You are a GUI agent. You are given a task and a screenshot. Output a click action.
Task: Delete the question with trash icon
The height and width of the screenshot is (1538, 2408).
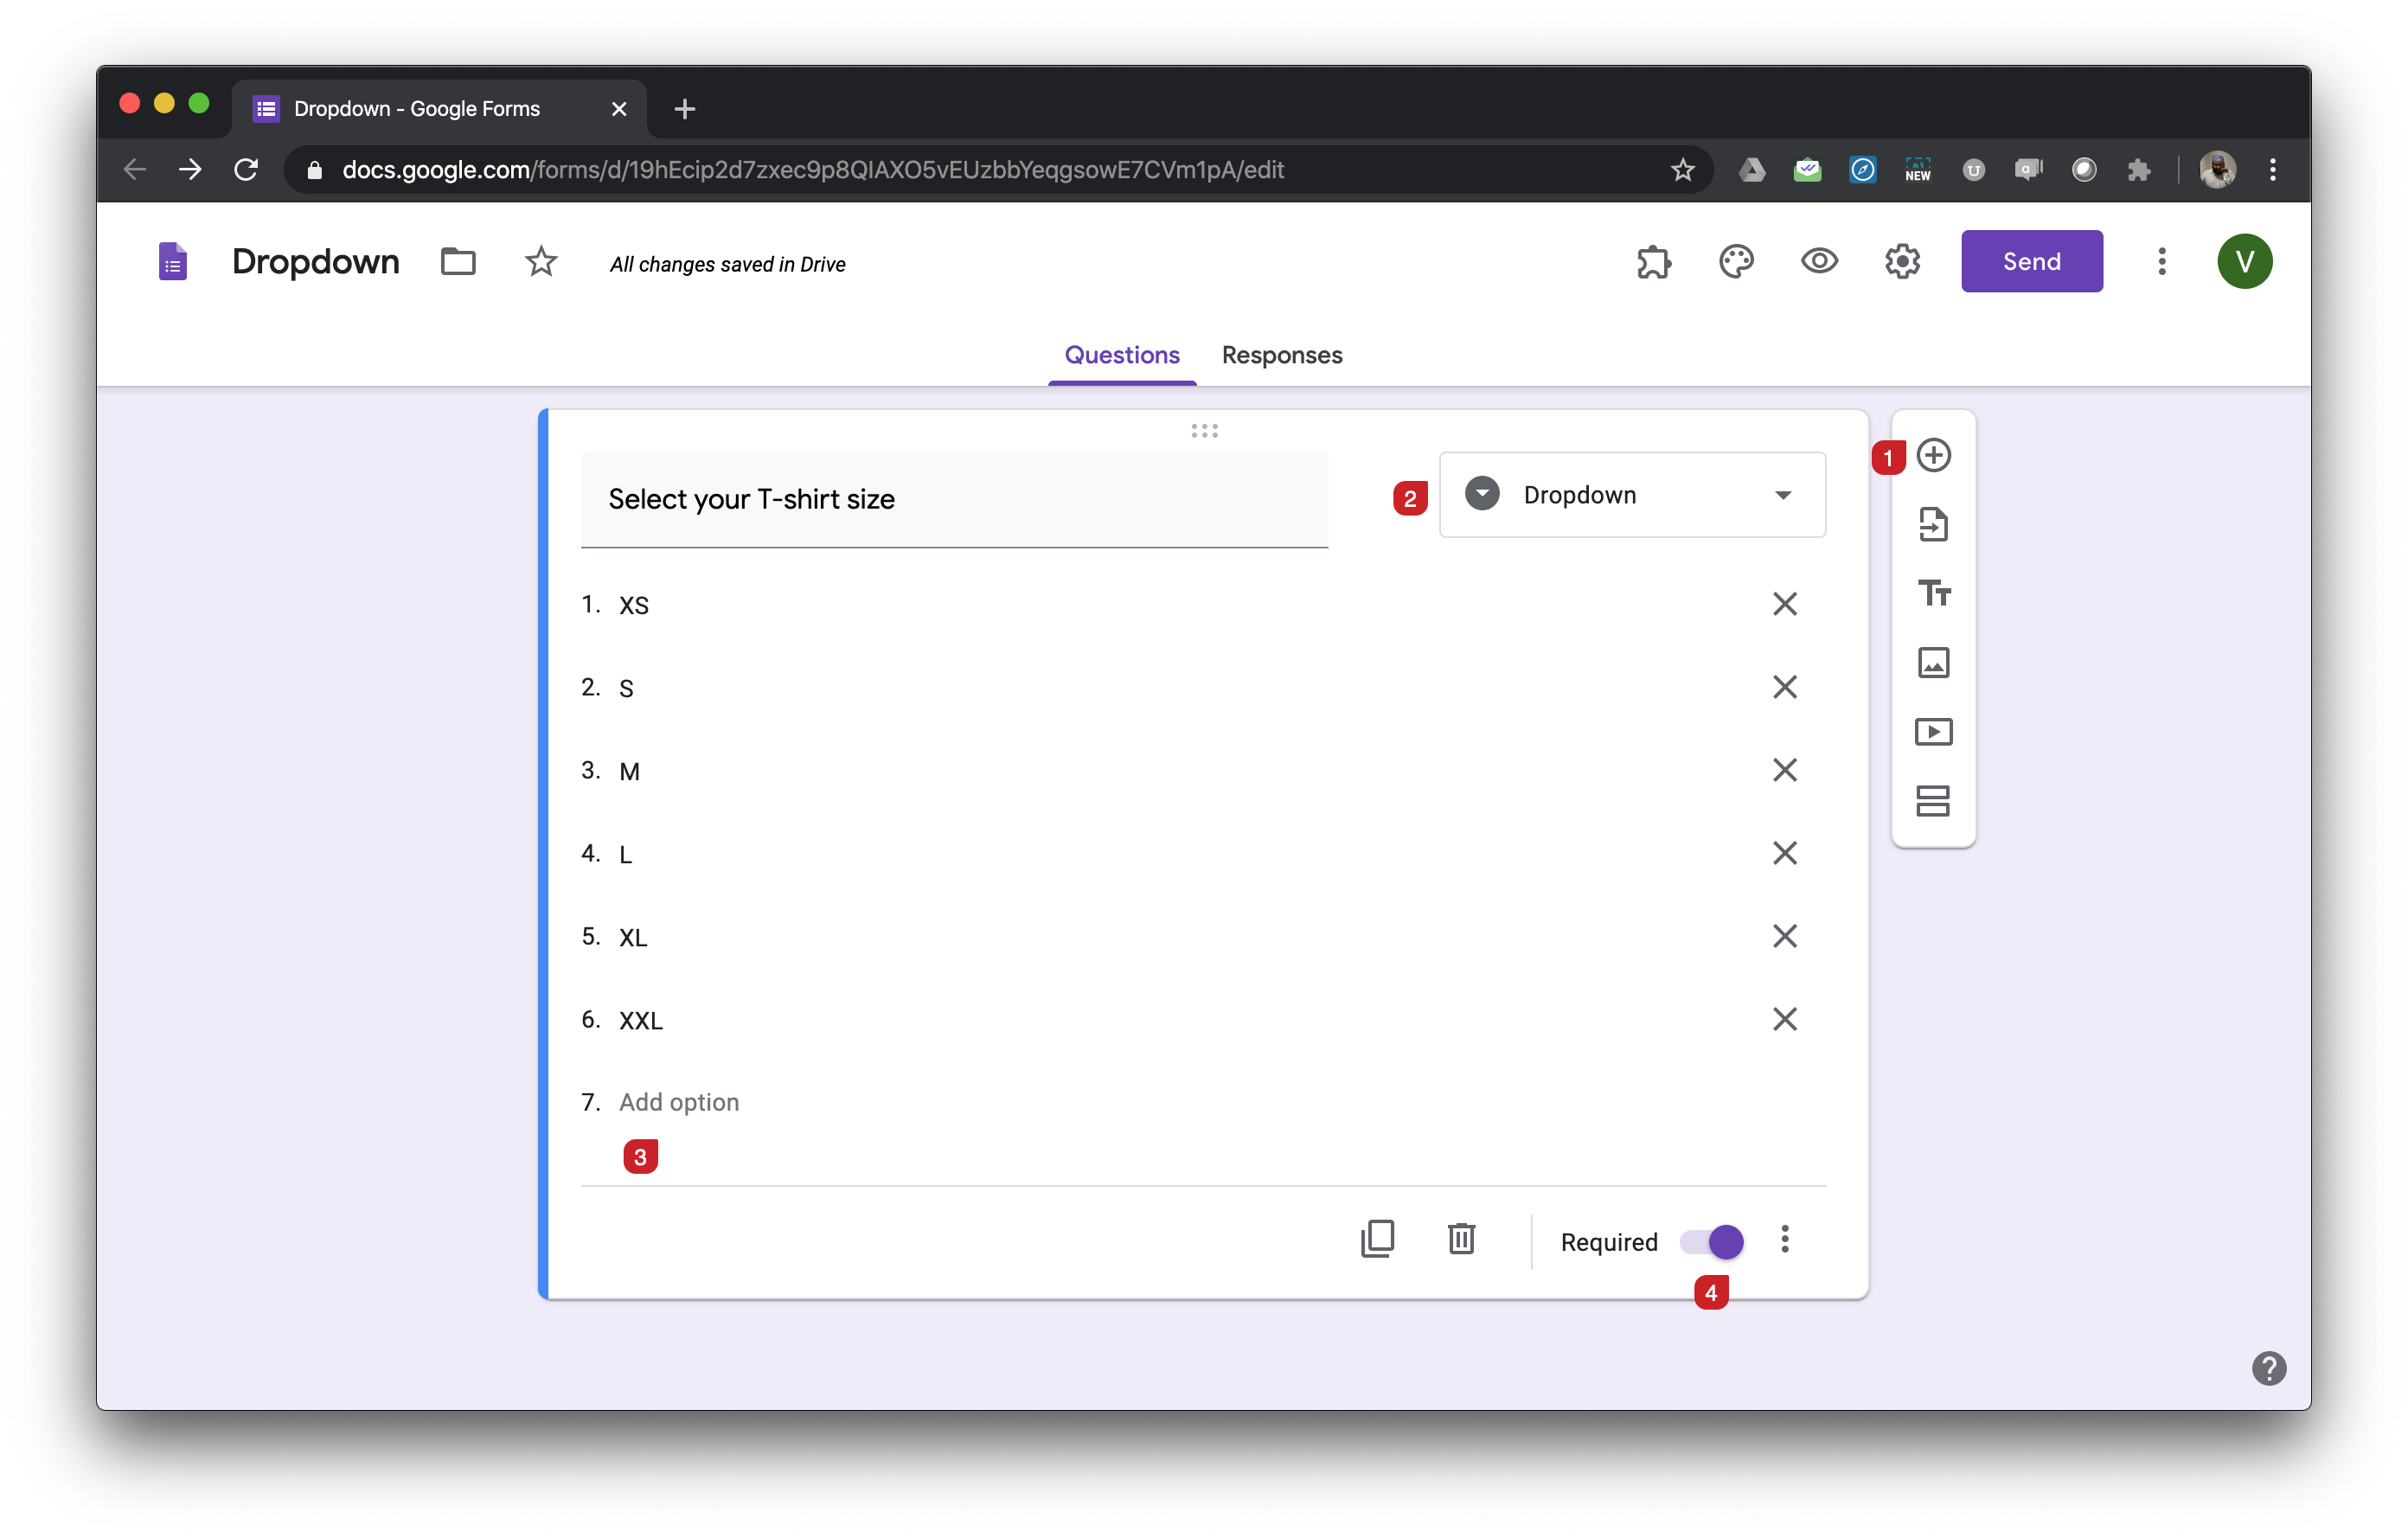tap(1461, 1239)
